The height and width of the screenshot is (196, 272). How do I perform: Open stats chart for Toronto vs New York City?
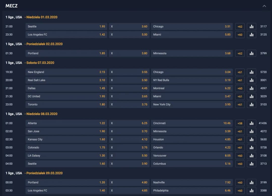(x=251, y=105)
